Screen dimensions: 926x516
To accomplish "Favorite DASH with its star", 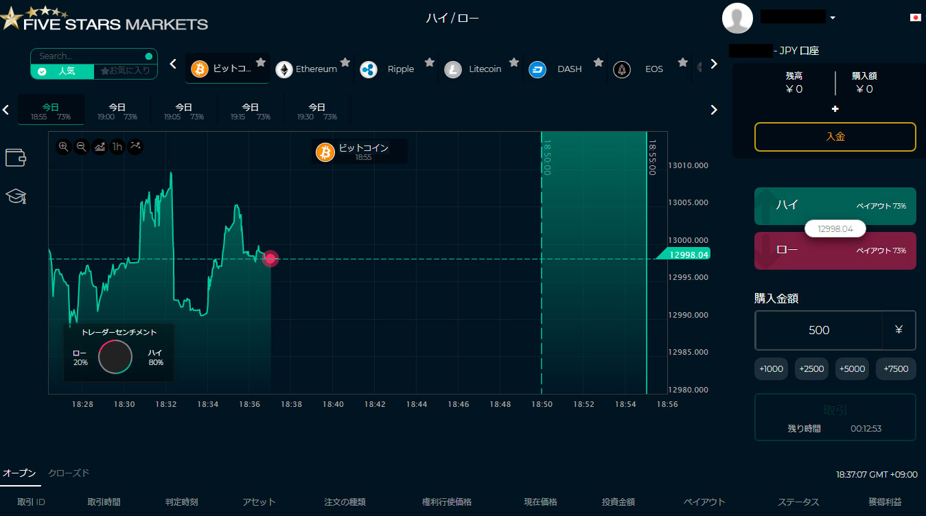I will pyautogui.click(x=599, y=62).
